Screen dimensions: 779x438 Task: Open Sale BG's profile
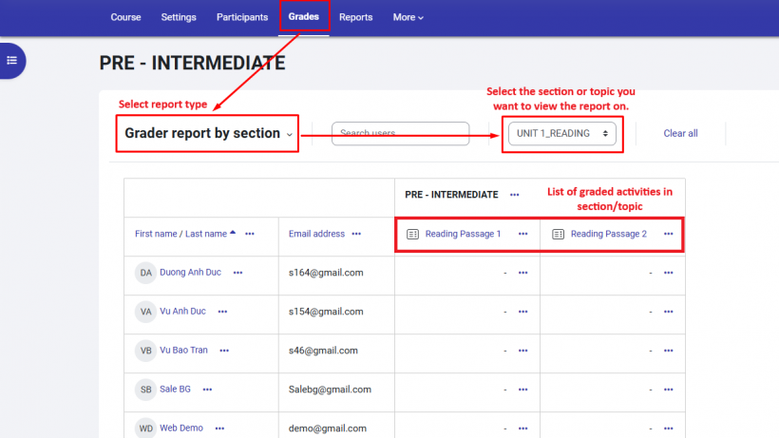[175, 389]
